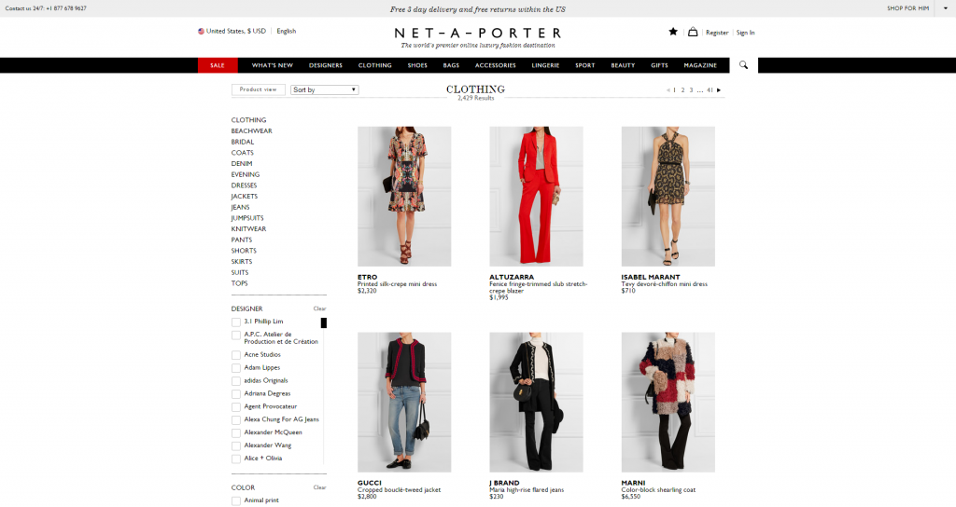This screenshot has height=507, width=956.
Task: Open the Sort by dropdown
Action: (x=324, y=89)
